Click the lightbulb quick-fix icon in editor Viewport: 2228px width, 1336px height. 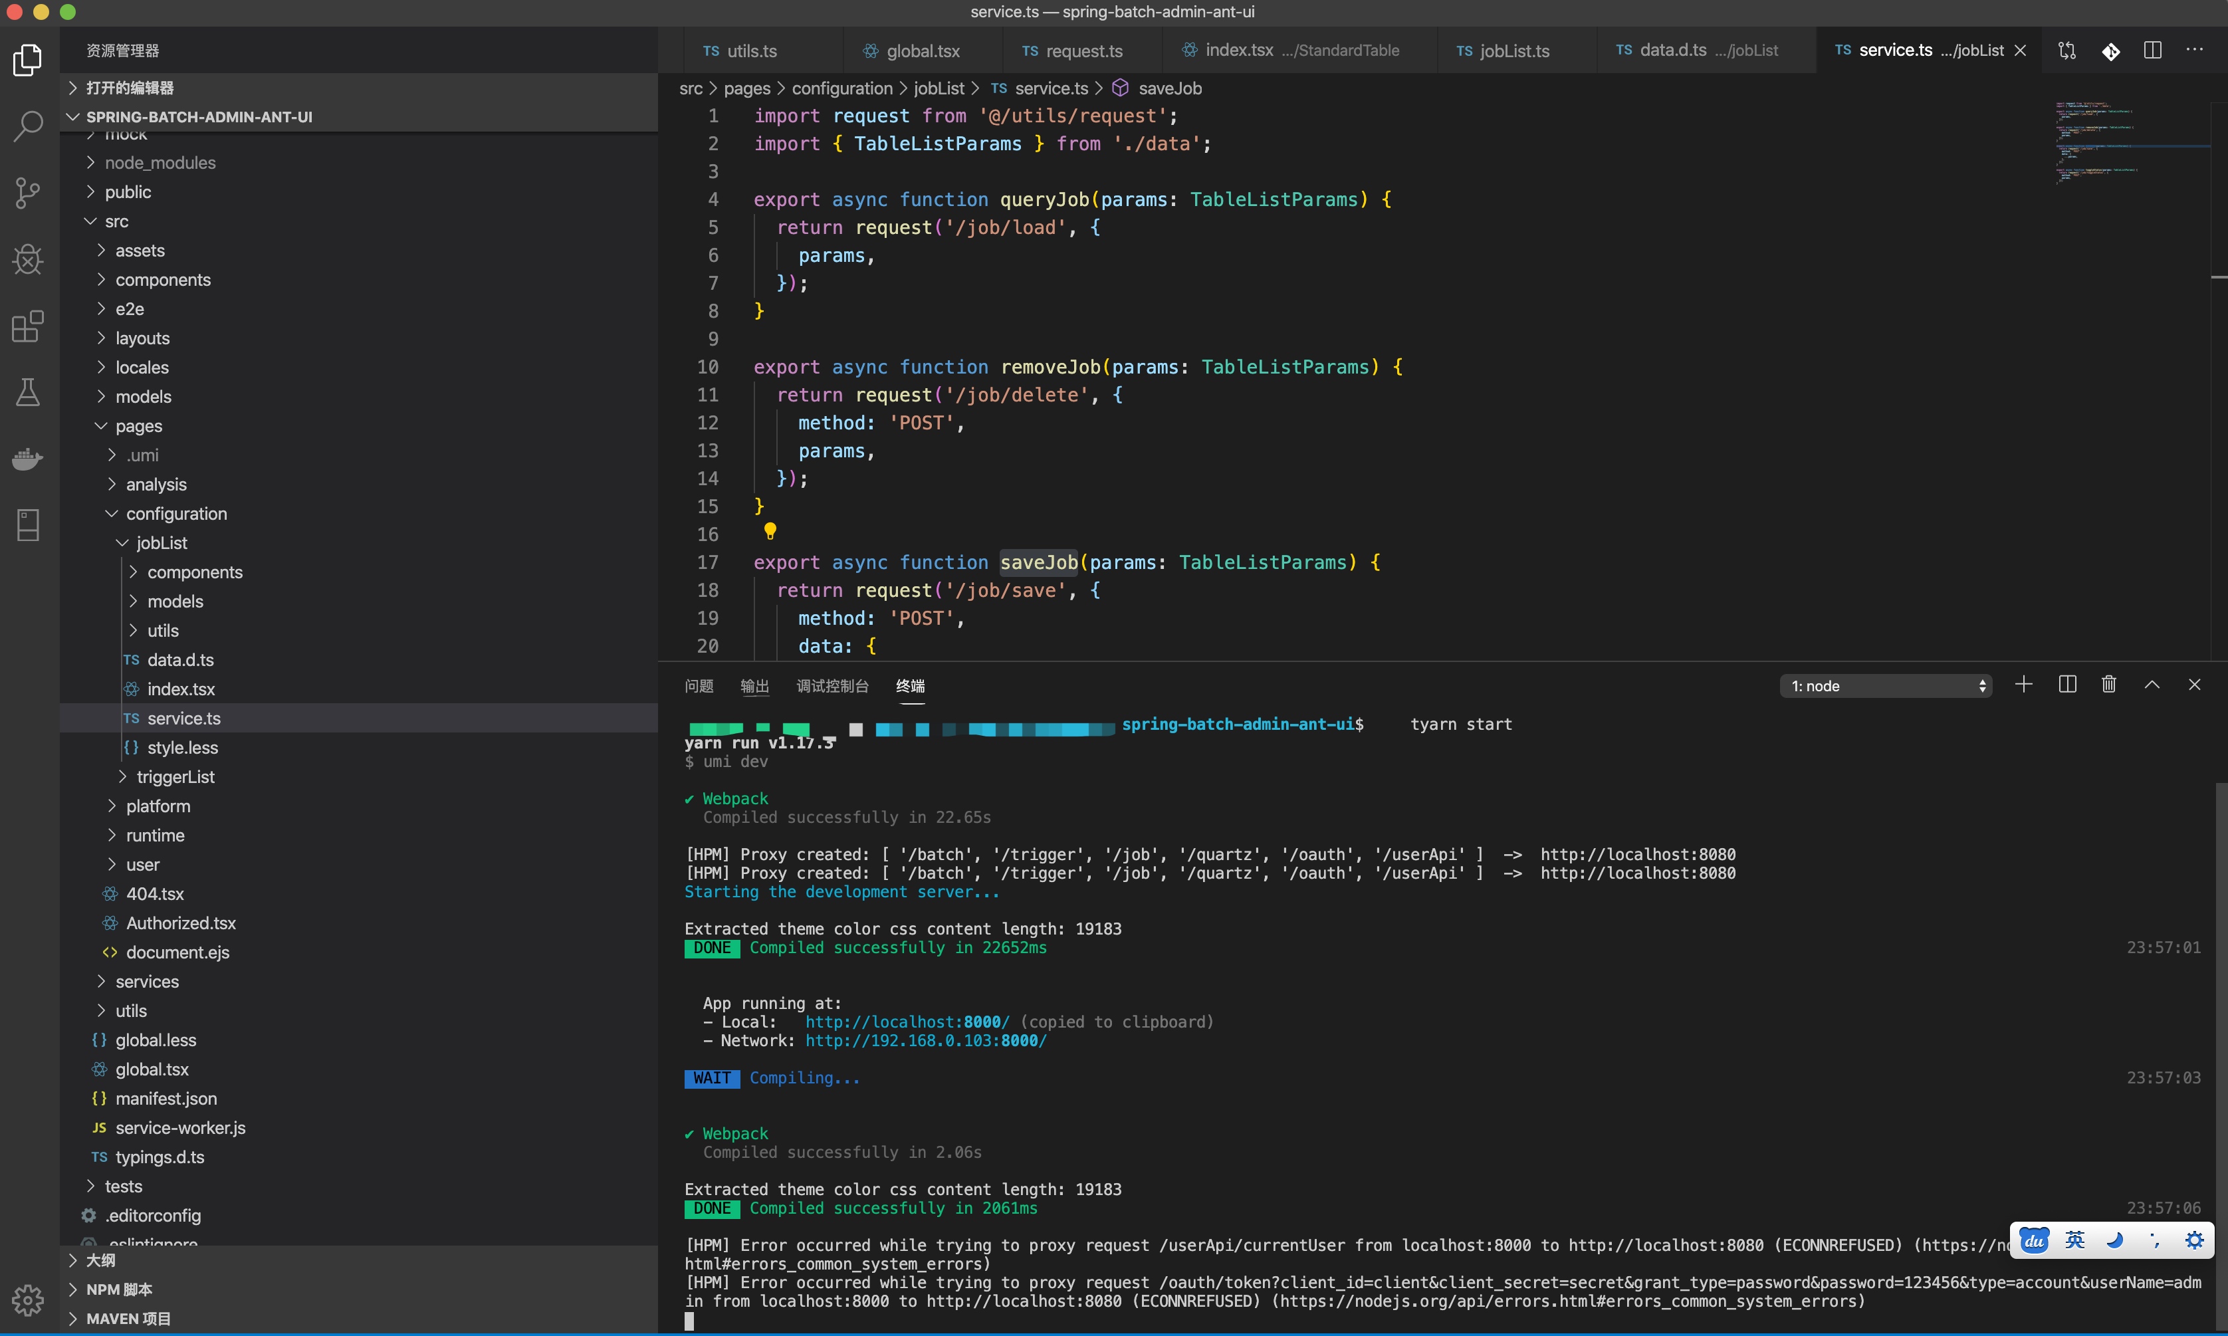770,531
